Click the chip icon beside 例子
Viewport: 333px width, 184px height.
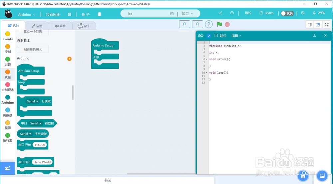(99, 14)
